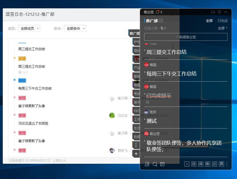Viewport: 237px width, 179px height.
Task: Open the search magnifier icon
Action: tap(155, 164)
